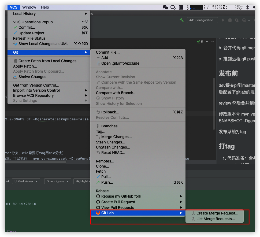Choose List Merge Requests menu entry
Screen dimensions: 260x237
[216, 219]
